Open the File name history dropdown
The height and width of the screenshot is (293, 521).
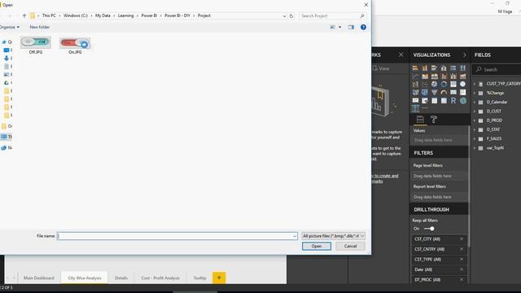295,236
